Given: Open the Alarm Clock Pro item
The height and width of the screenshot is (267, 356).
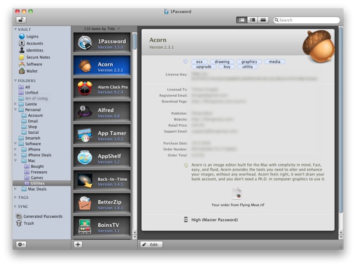Looking at the screenshot, I should coord(102,89).
